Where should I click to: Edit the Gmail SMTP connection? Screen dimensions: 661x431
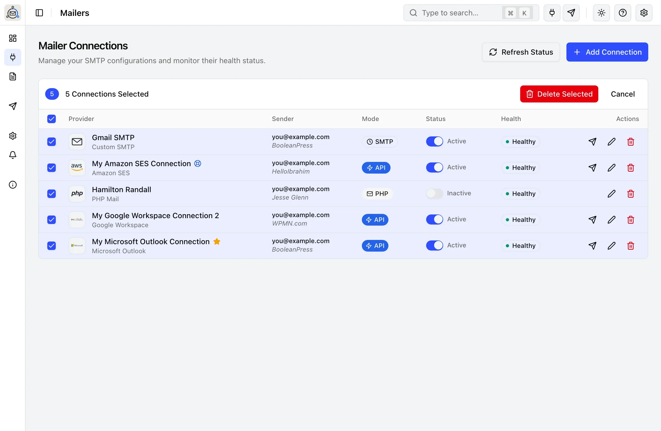(611, 142)
